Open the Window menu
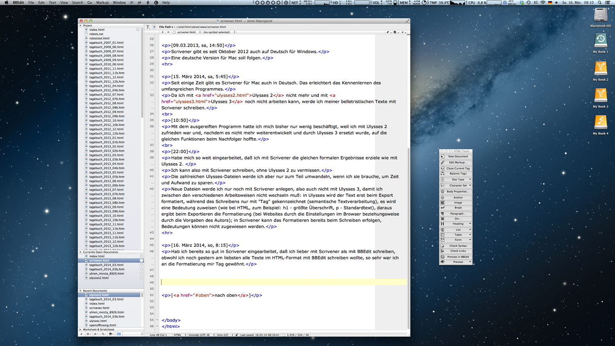 pos(119,2)
